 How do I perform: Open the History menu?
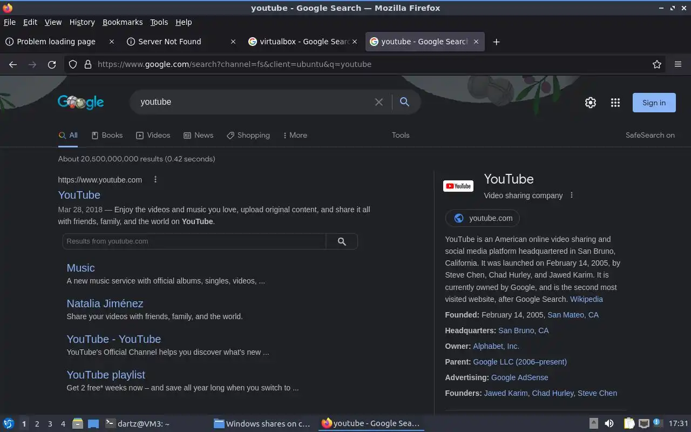(x=82, y=22)
